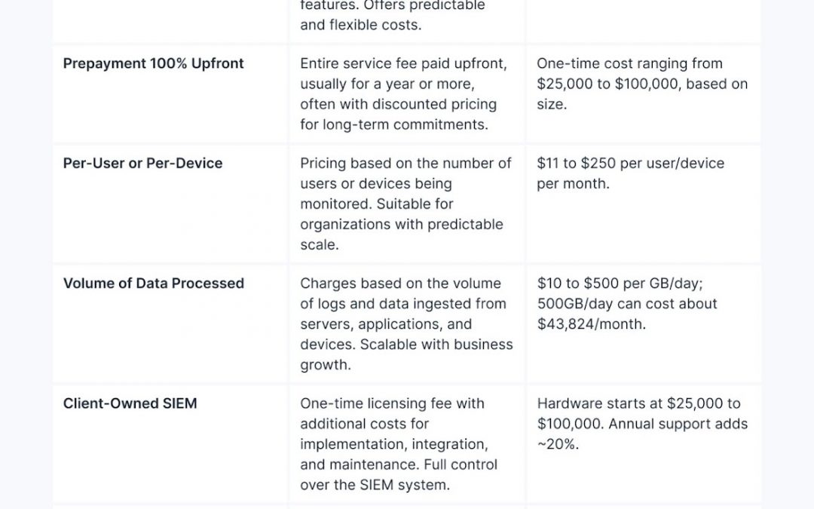Click the Volume of Data Processed heading
This screenshot has width=814, height=509.
[154, 283]
